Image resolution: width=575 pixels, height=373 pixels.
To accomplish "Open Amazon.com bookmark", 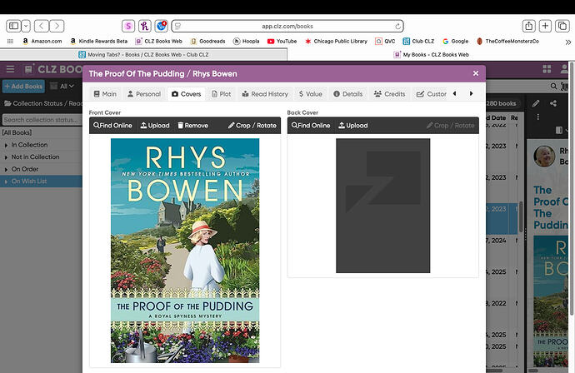I will coord(42,42).
